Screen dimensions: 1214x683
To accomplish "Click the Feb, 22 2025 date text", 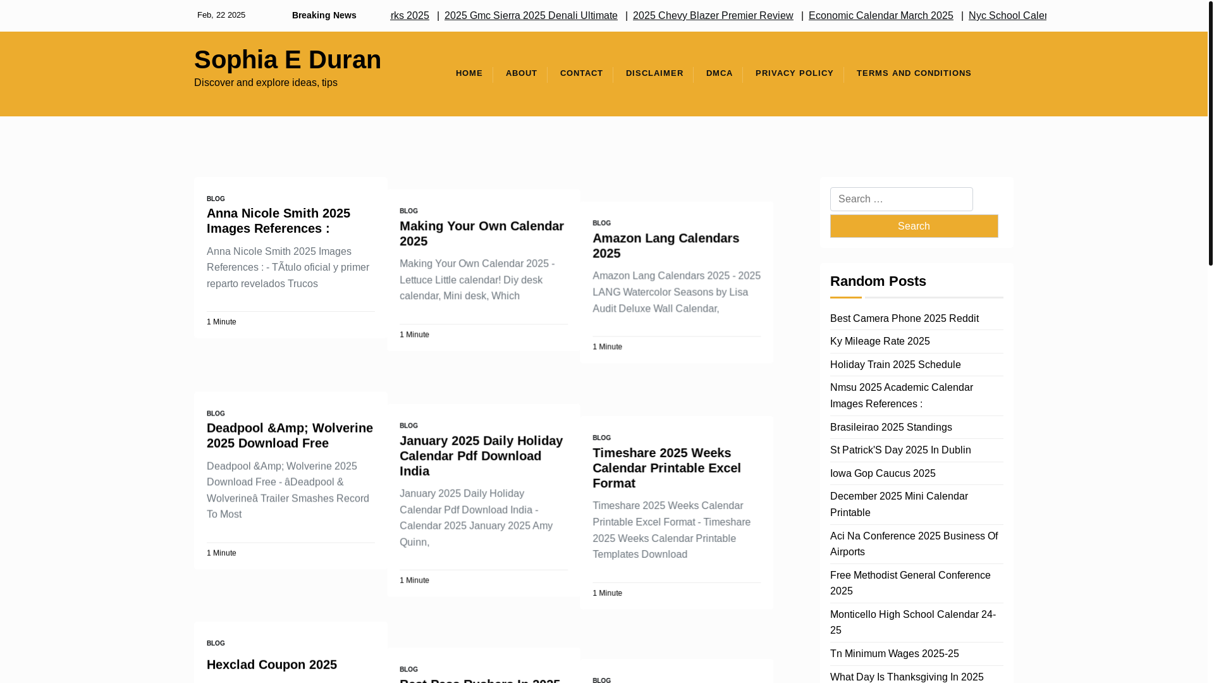I will tap(221, 15).
